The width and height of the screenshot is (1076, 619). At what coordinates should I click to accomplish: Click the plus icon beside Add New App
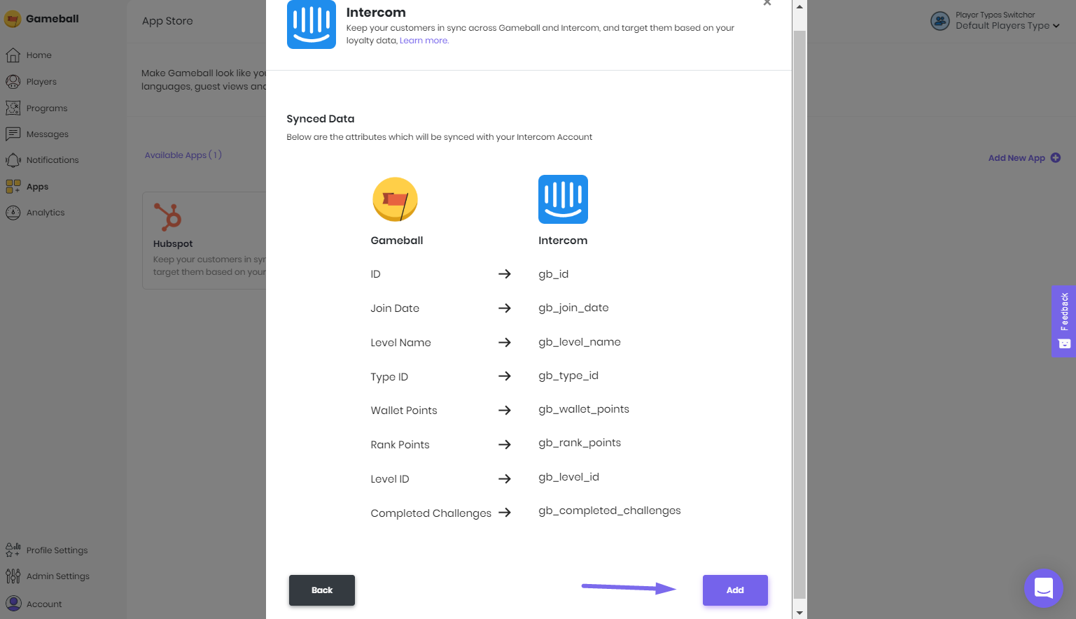pyautogui.click(x=1056, y=158)
